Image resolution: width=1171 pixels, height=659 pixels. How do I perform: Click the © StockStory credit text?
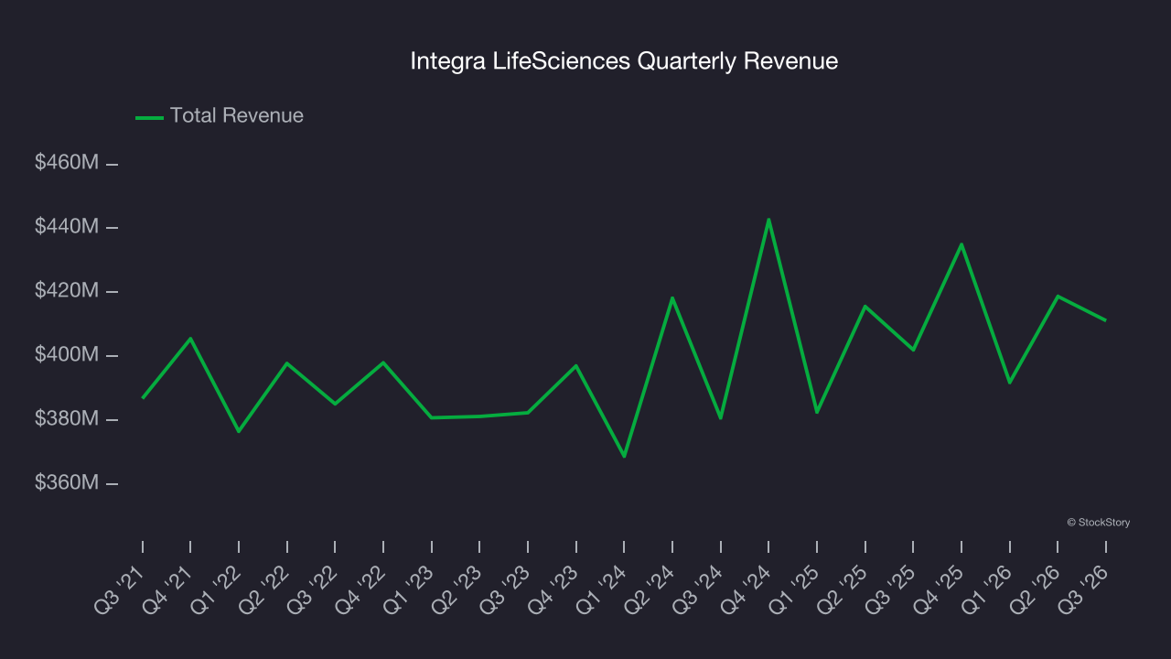pyautogui.click(x=1098, y=523)
